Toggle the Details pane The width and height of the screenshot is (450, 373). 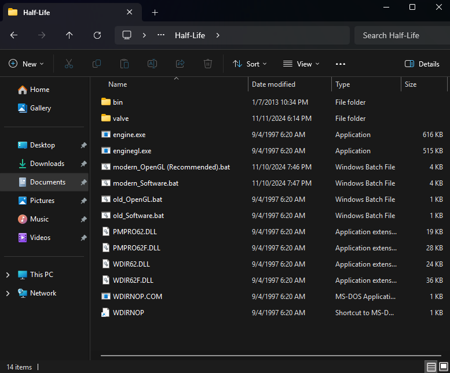click(x=422, y=64)
